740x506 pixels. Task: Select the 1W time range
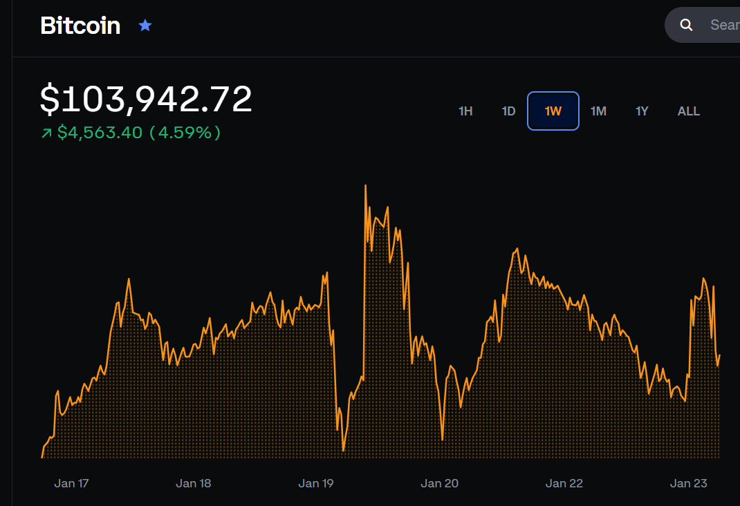553,111
